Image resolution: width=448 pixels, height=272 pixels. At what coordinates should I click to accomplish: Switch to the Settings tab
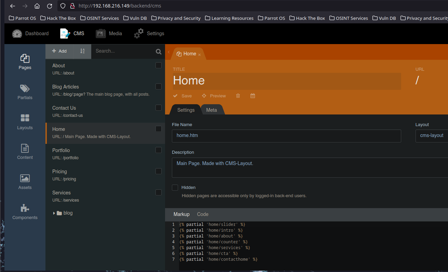pyautogui.click(x=186, y=110)
